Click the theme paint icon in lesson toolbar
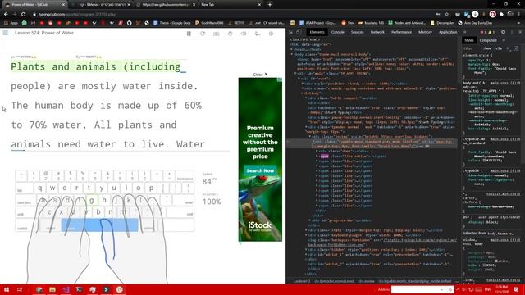Image resolution: width=525 pixels, height=295 pixels. (x=257, y=34)
